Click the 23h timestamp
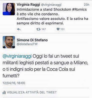 (x=87, y=5)
